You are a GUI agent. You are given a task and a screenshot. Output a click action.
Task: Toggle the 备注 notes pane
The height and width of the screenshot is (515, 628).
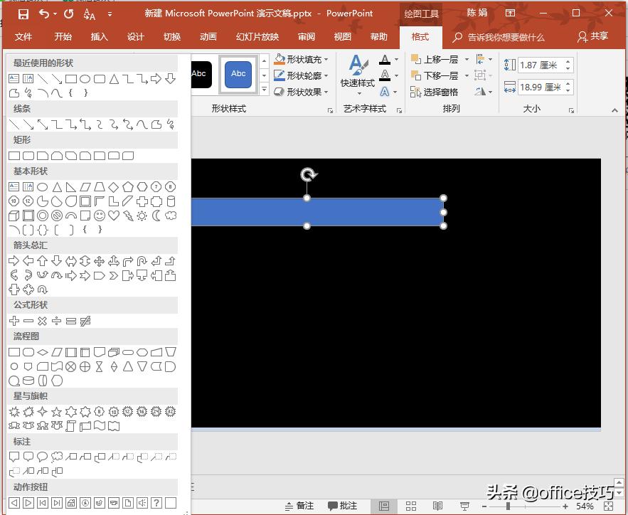(x=299, y=506)
